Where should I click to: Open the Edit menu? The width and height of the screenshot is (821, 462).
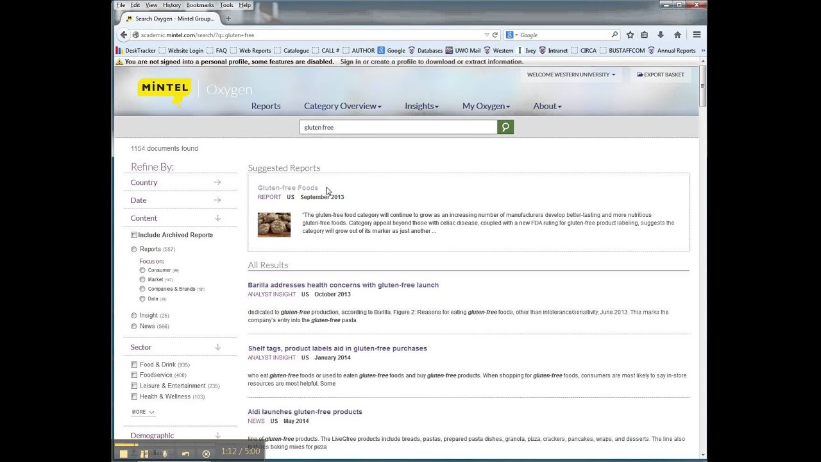[x=135, y=5]
